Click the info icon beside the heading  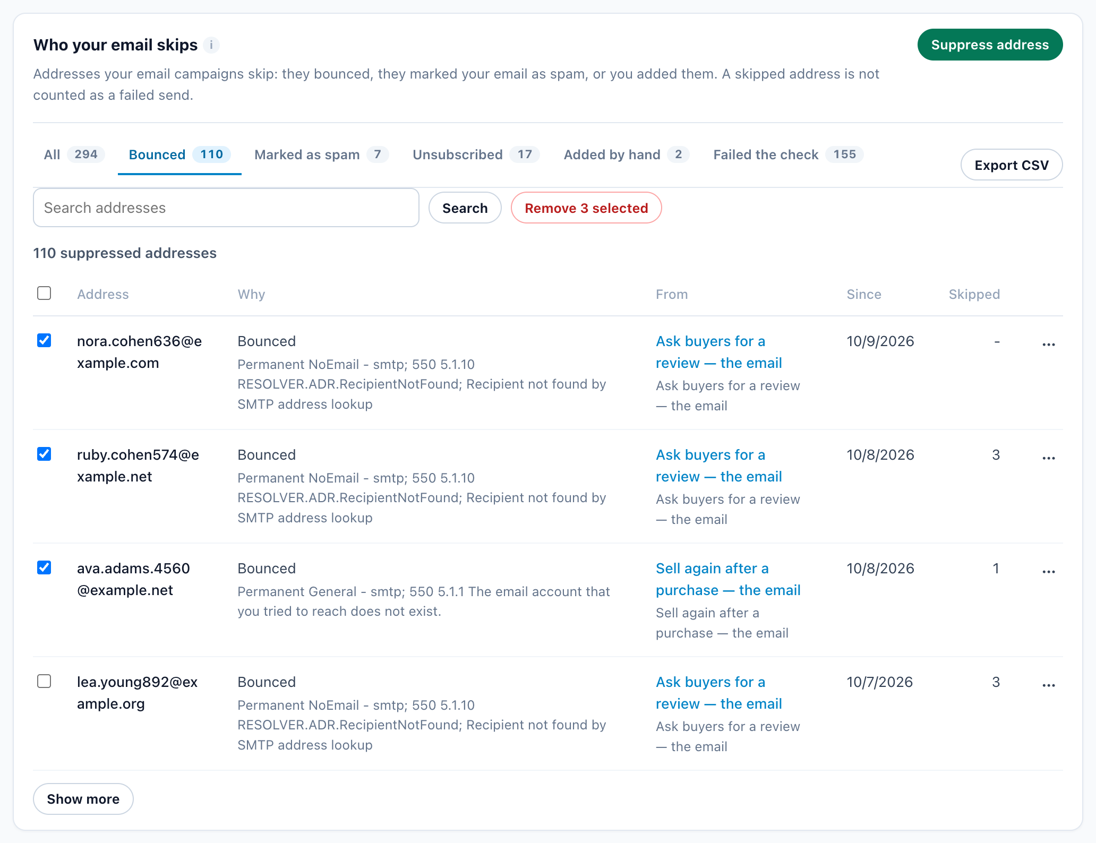(211, 45)
